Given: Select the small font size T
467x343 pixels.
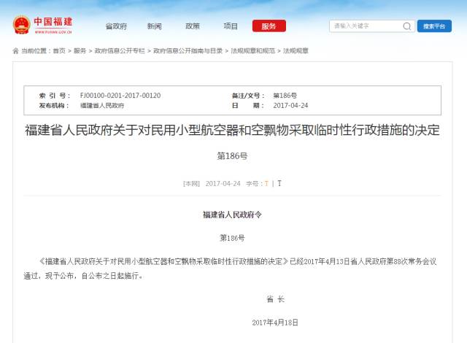Looking at the screenshot, I should pos(266,183).
